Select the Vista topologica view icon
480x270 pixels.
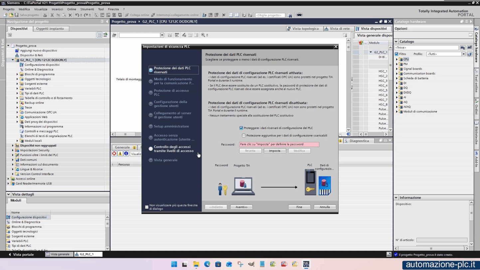coord(289,28)
